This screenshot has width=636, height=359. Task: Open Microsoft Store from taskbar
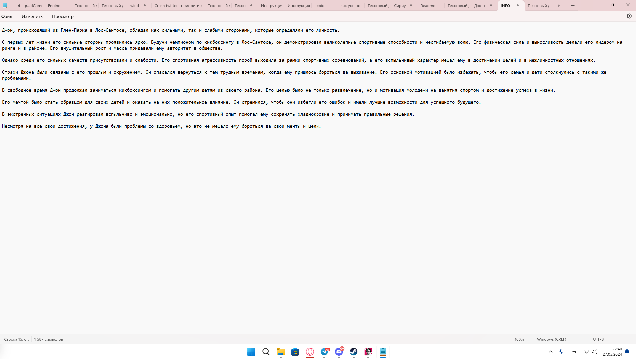(295, 352)
